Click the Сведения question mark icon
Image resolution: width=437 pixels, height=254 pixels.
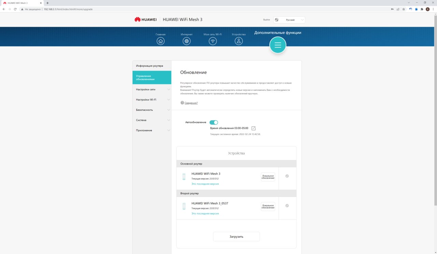point(182,103)
